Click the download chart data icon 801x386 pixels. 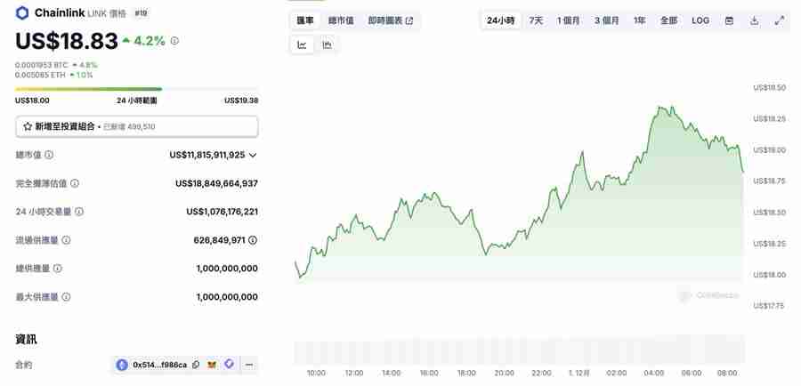click(x=754, y=20)
